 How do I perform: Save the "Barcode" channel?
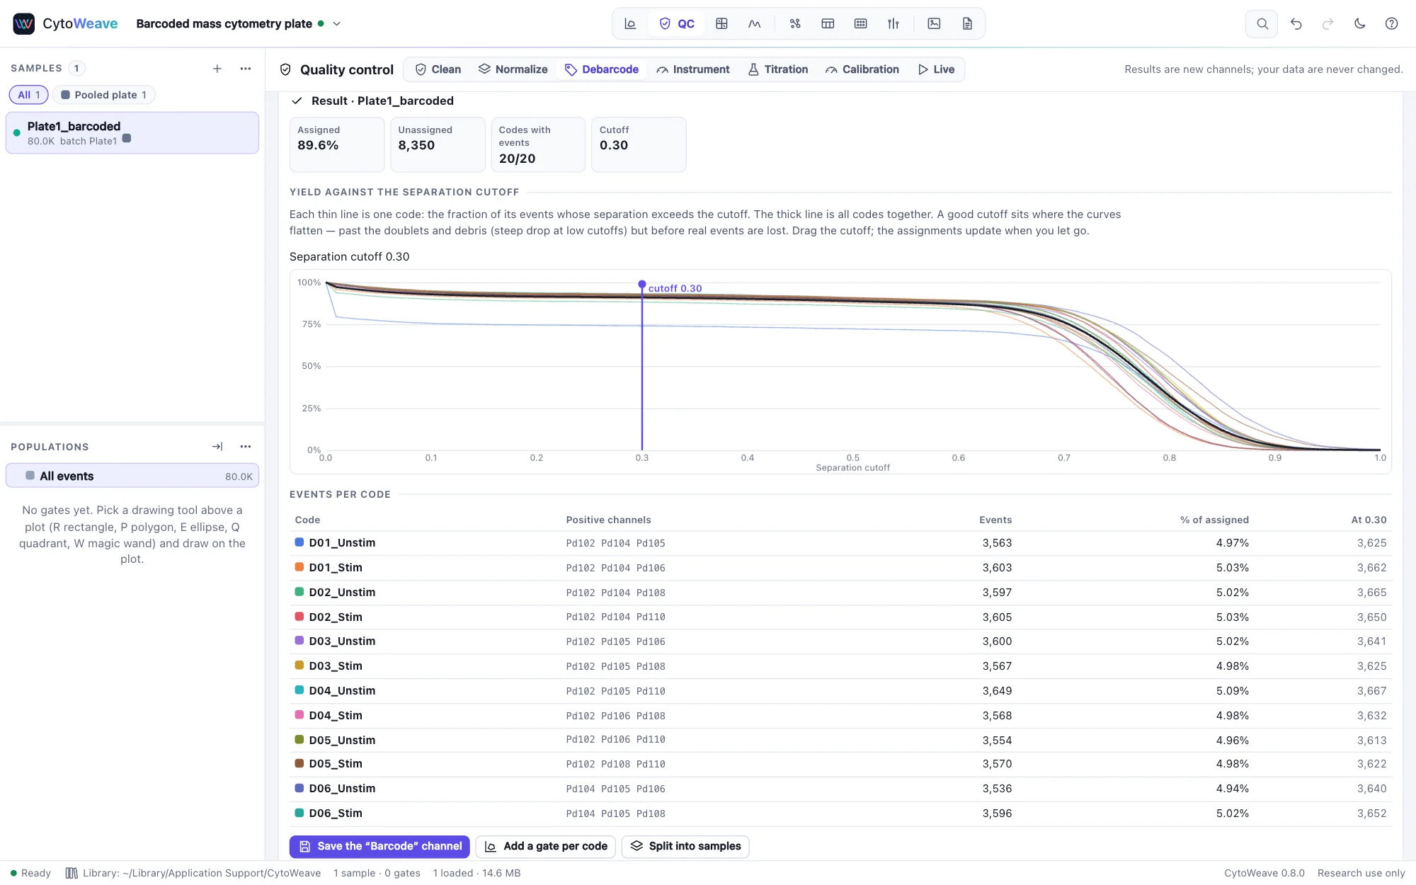click(x=379, y=846)
